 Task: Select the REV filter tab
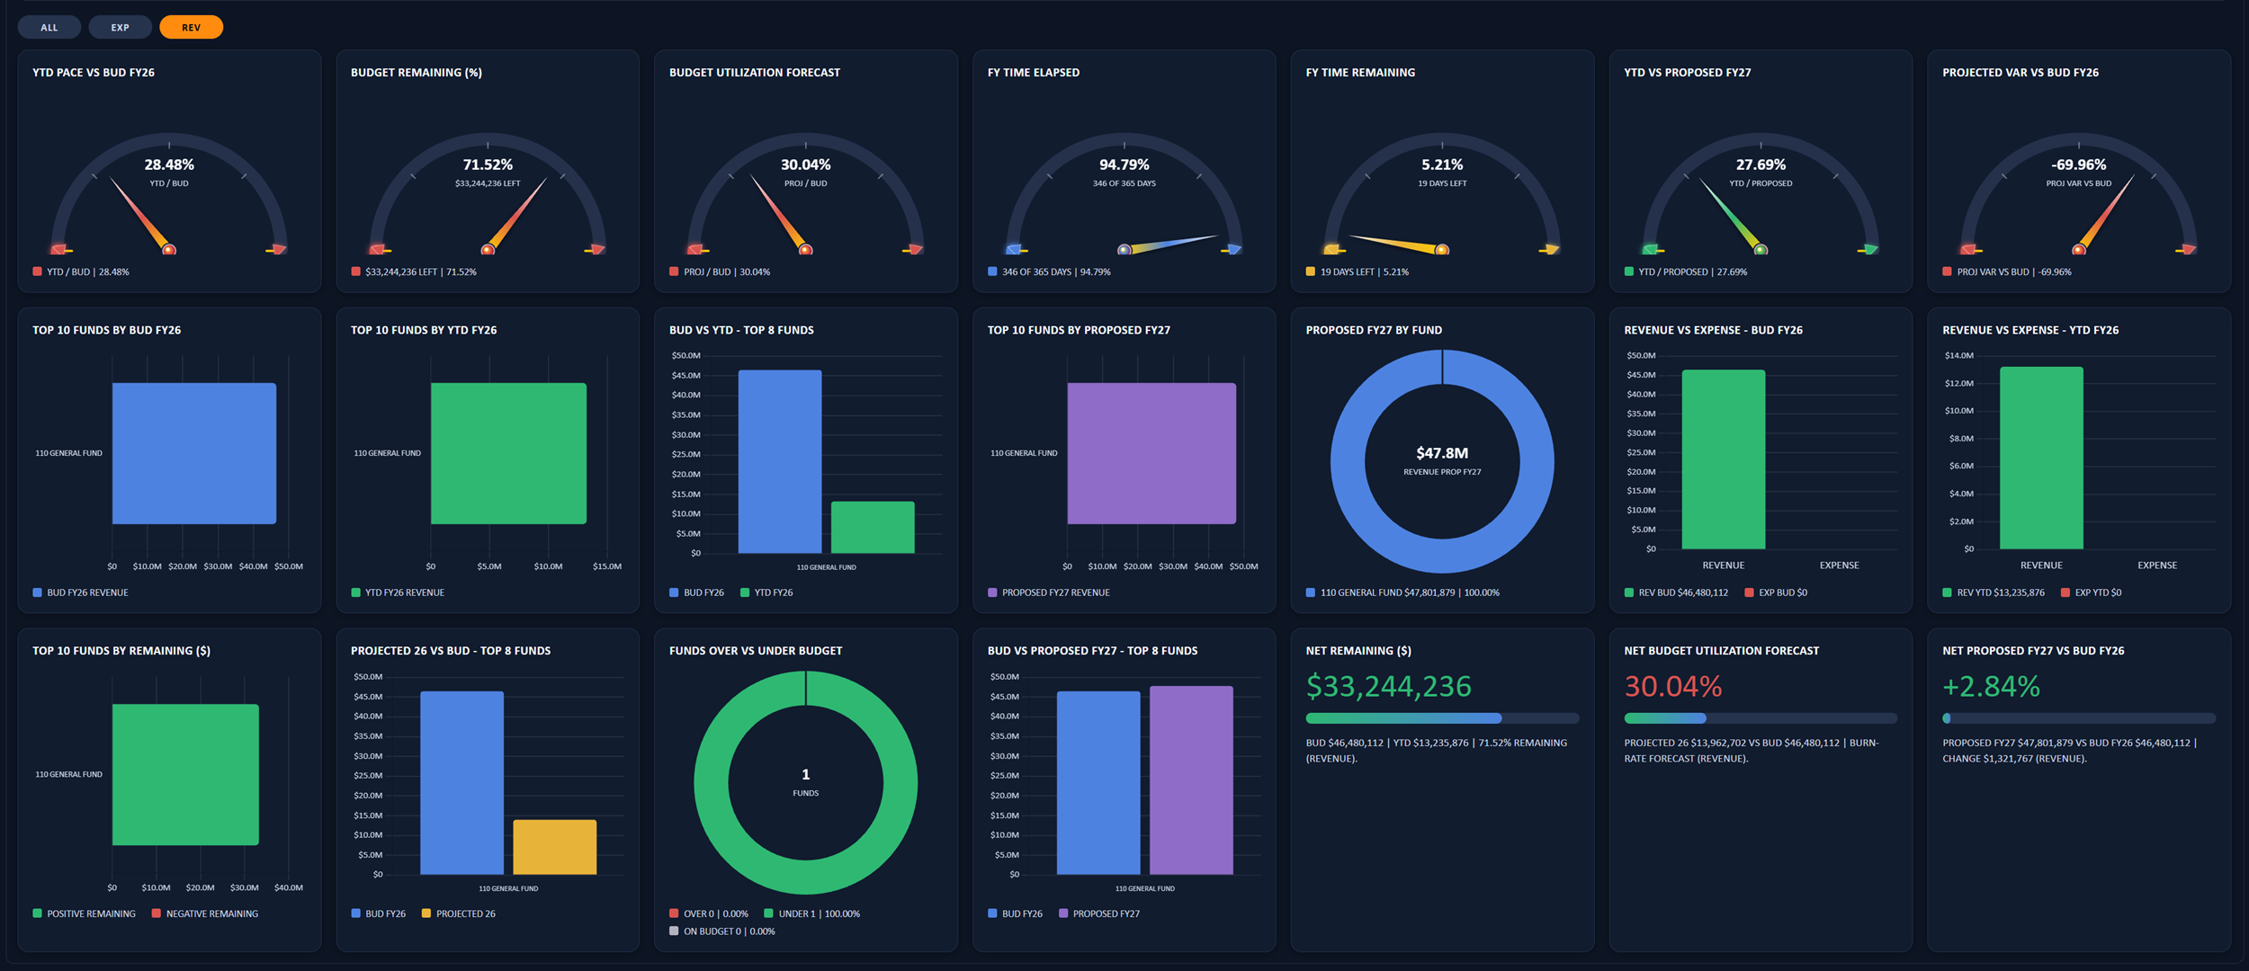pyautogui.click(x=191, y=28)
